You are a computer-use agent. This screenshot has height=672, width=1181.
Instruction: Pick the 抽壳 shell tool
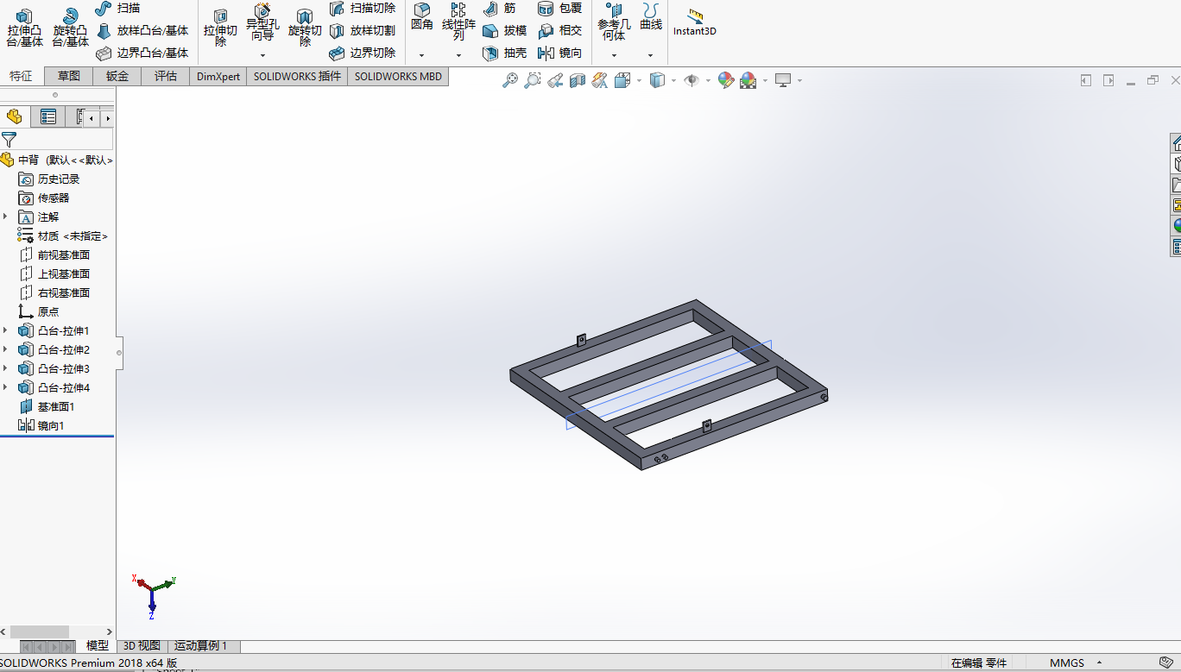point(504,53)
